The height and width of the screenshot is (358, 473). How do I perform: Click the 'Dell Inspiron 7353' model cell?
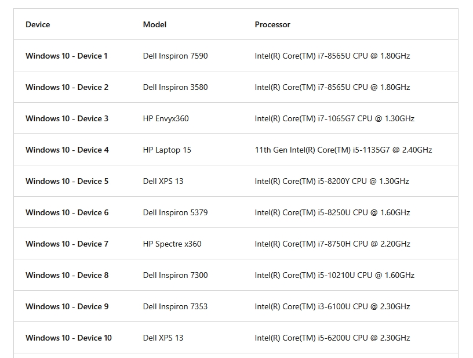[x=175, y=307]
